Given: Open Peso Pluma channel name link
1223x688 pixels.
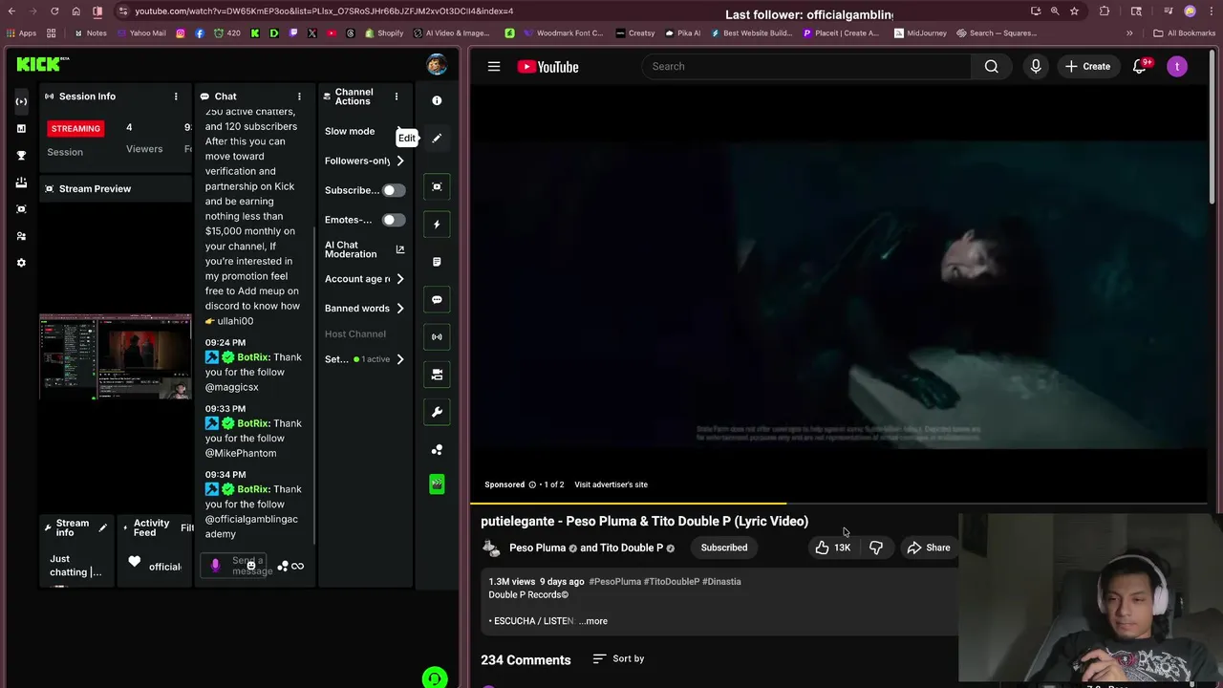Looking at the screenshot, I should click(x=537, y=548).
